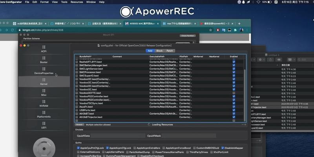Click the add/remove row control below table
Image resolution: width=314 pixels, height=157 pixels.
coord(244,124)
